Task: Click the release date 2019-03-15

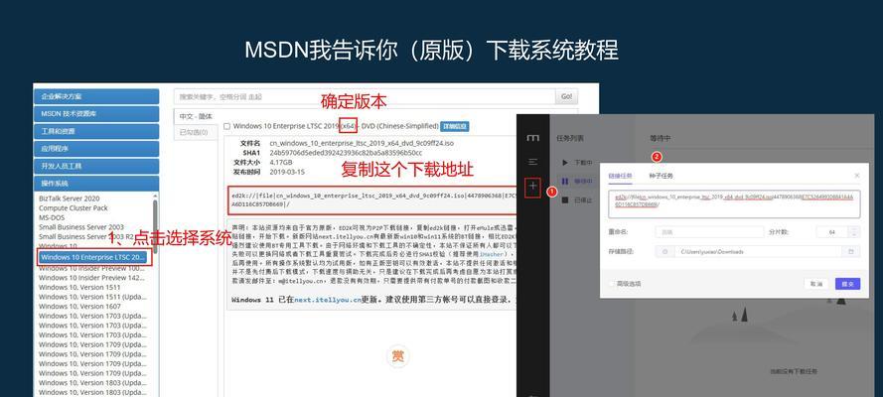Action: click(x=287, y=172)
